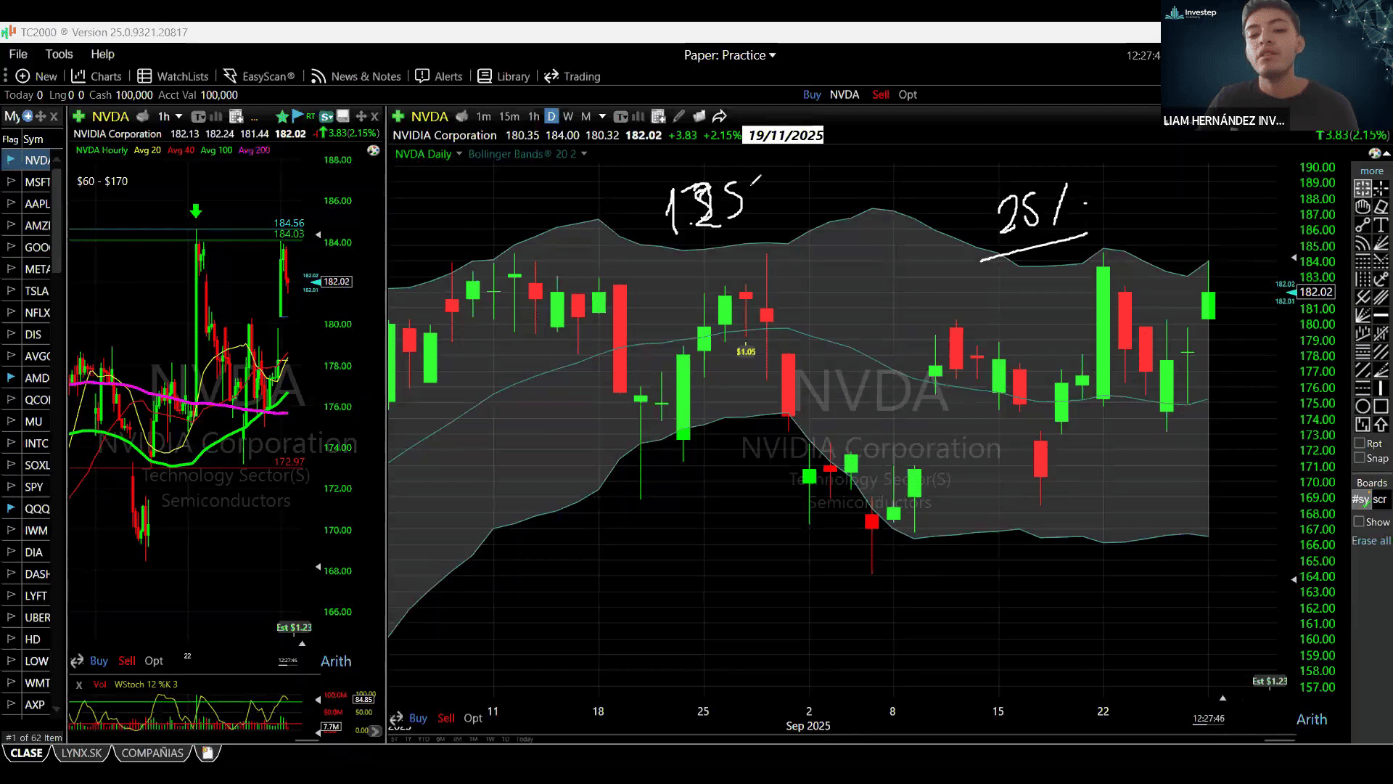Check the Show boards checkbox
This screenshot has height=784, width=1393.
pyautogui.click(x=1360, y=522)
